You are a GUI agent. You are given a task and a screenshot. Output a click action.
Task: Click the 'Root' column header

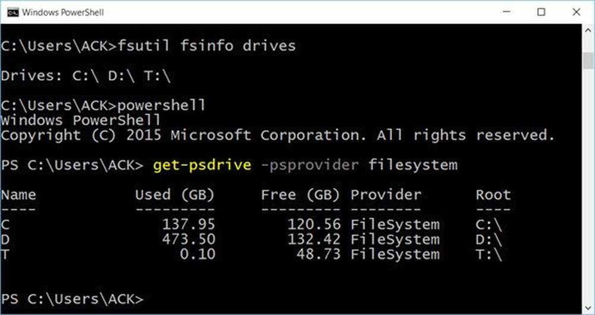click(493, 195)
